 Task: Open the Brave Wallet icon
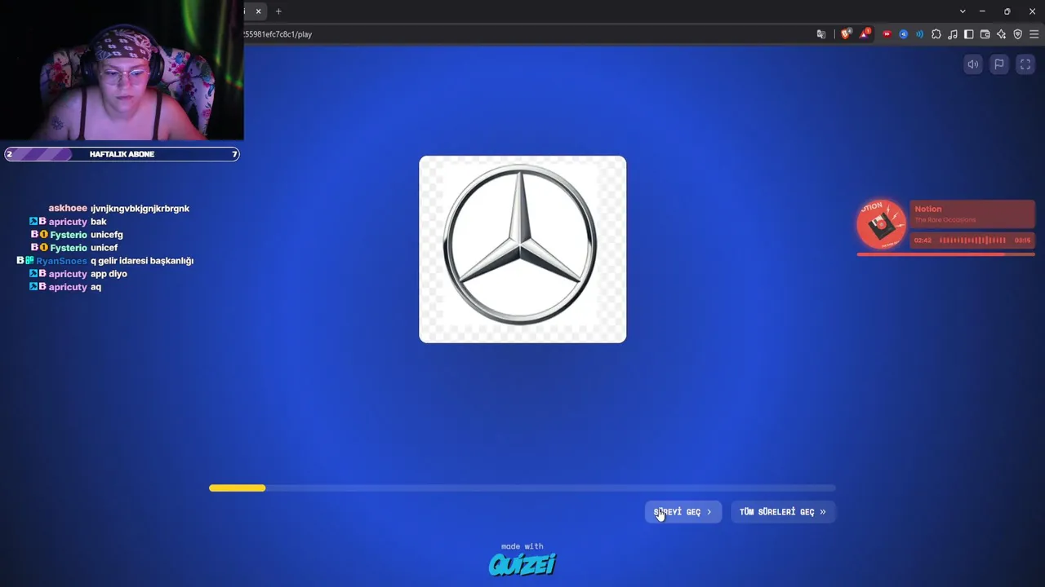click(985, 34)
